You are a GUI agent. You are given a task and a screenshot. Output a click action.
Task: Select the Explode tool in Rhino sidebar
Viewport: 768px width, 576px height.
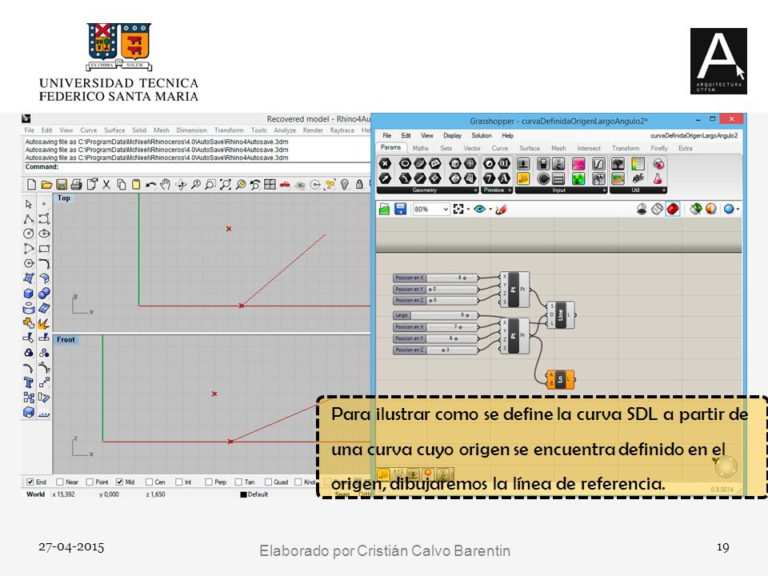(x=44, y=323)
